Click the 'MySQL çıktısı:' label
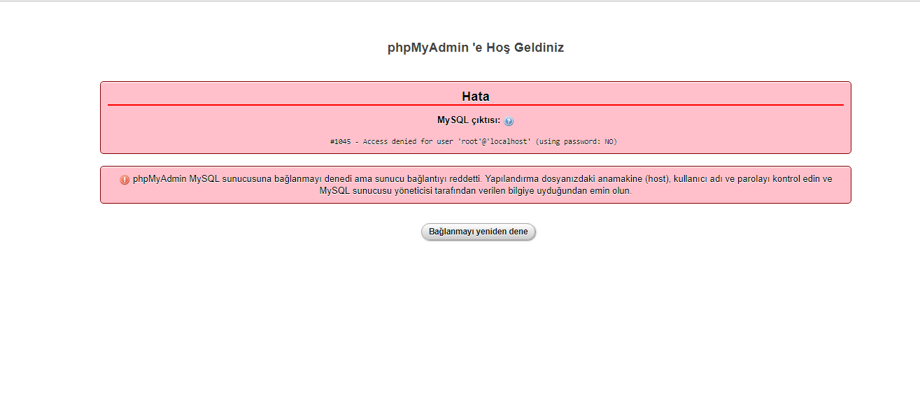Screen dimensions: 920x401 469,120
